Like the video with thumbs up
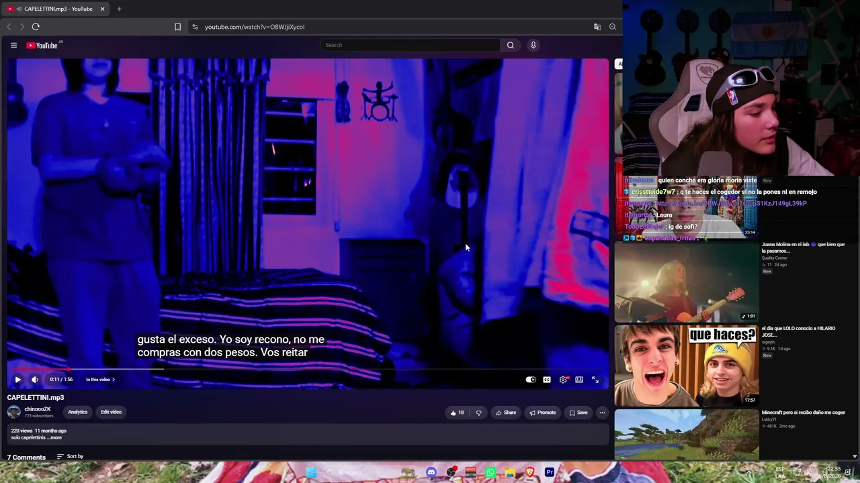The width and height of the screenshot is (860, 483). point(457,413)
